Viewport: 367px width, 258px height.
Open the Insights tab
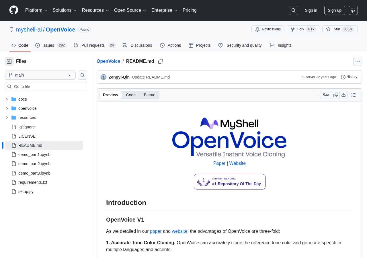click(281, 45)
